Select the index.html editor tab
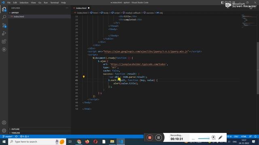Screen dimensions: 259x145 (81, 8)
